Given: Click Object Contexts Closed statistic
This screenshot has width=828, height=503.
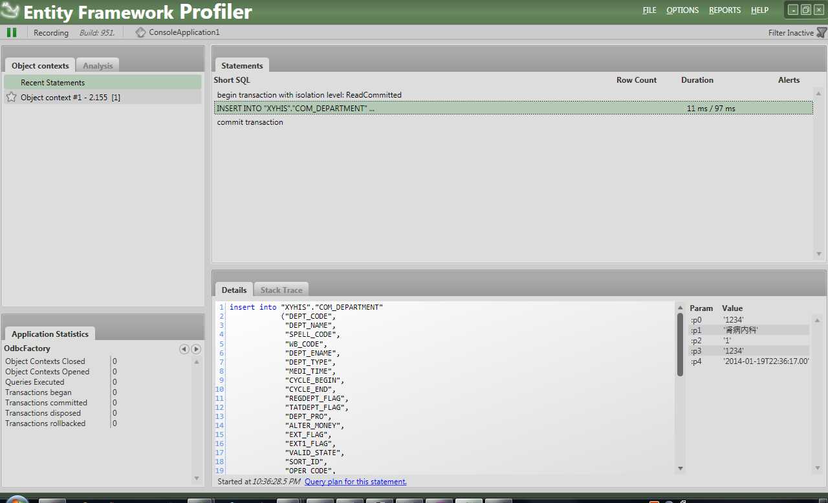Looking at the screenshot, I should (x=45, y=361).
